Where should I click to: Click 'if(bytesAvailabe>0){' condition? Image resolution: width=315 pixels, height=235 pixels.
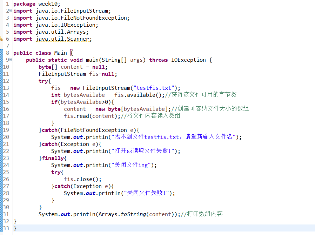tap(82, 102)
